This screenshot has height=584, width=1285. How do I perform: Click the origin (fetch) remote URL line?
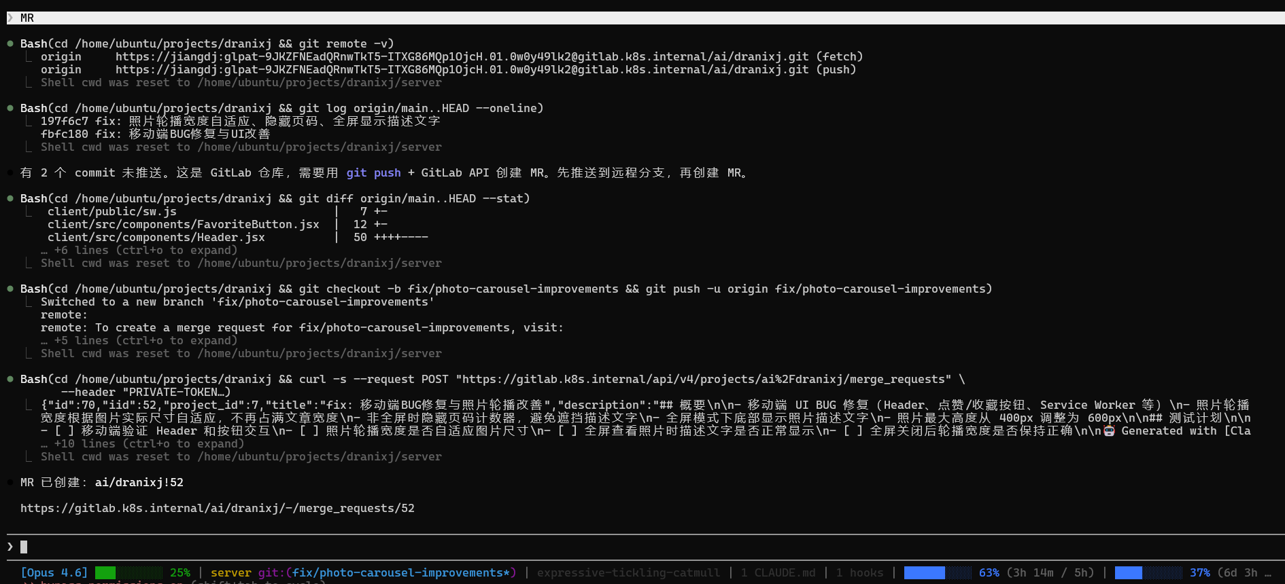(x=452, y=56)
